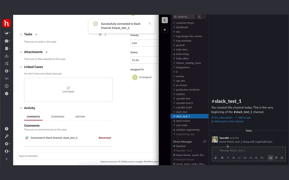Click the red LogicHub logo icon
This screenshot has width=289, height=180.
click(x=6, y=23)
